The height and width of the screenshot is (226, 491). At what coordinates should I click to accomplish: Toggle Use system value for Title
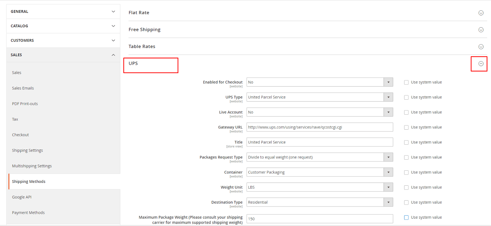click(x=406, y=142)
